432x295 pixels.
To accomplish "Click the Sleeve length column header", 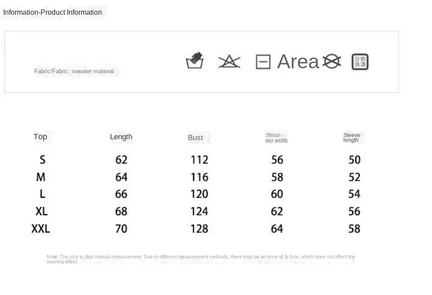I will pos(351,137).
